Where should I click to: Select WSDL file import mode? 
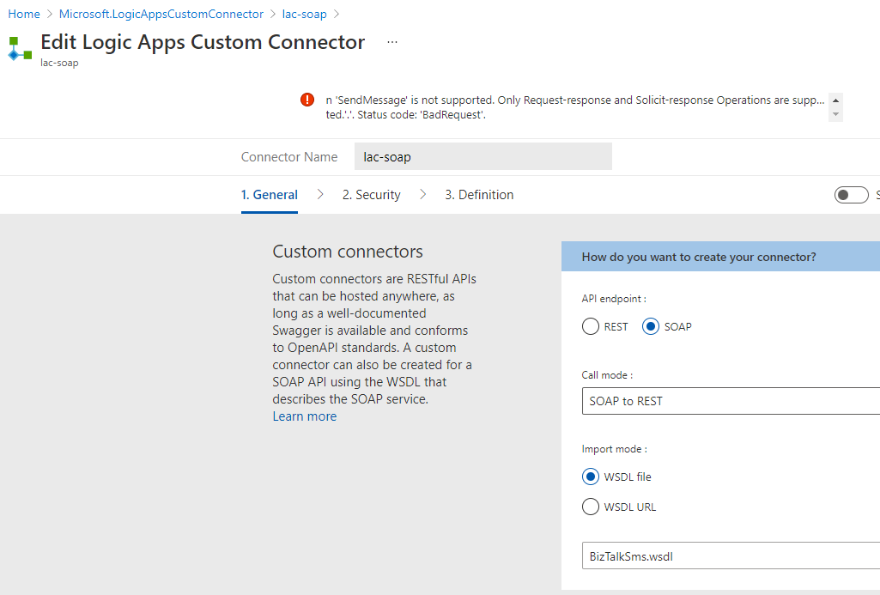click(x=591, y=477)
